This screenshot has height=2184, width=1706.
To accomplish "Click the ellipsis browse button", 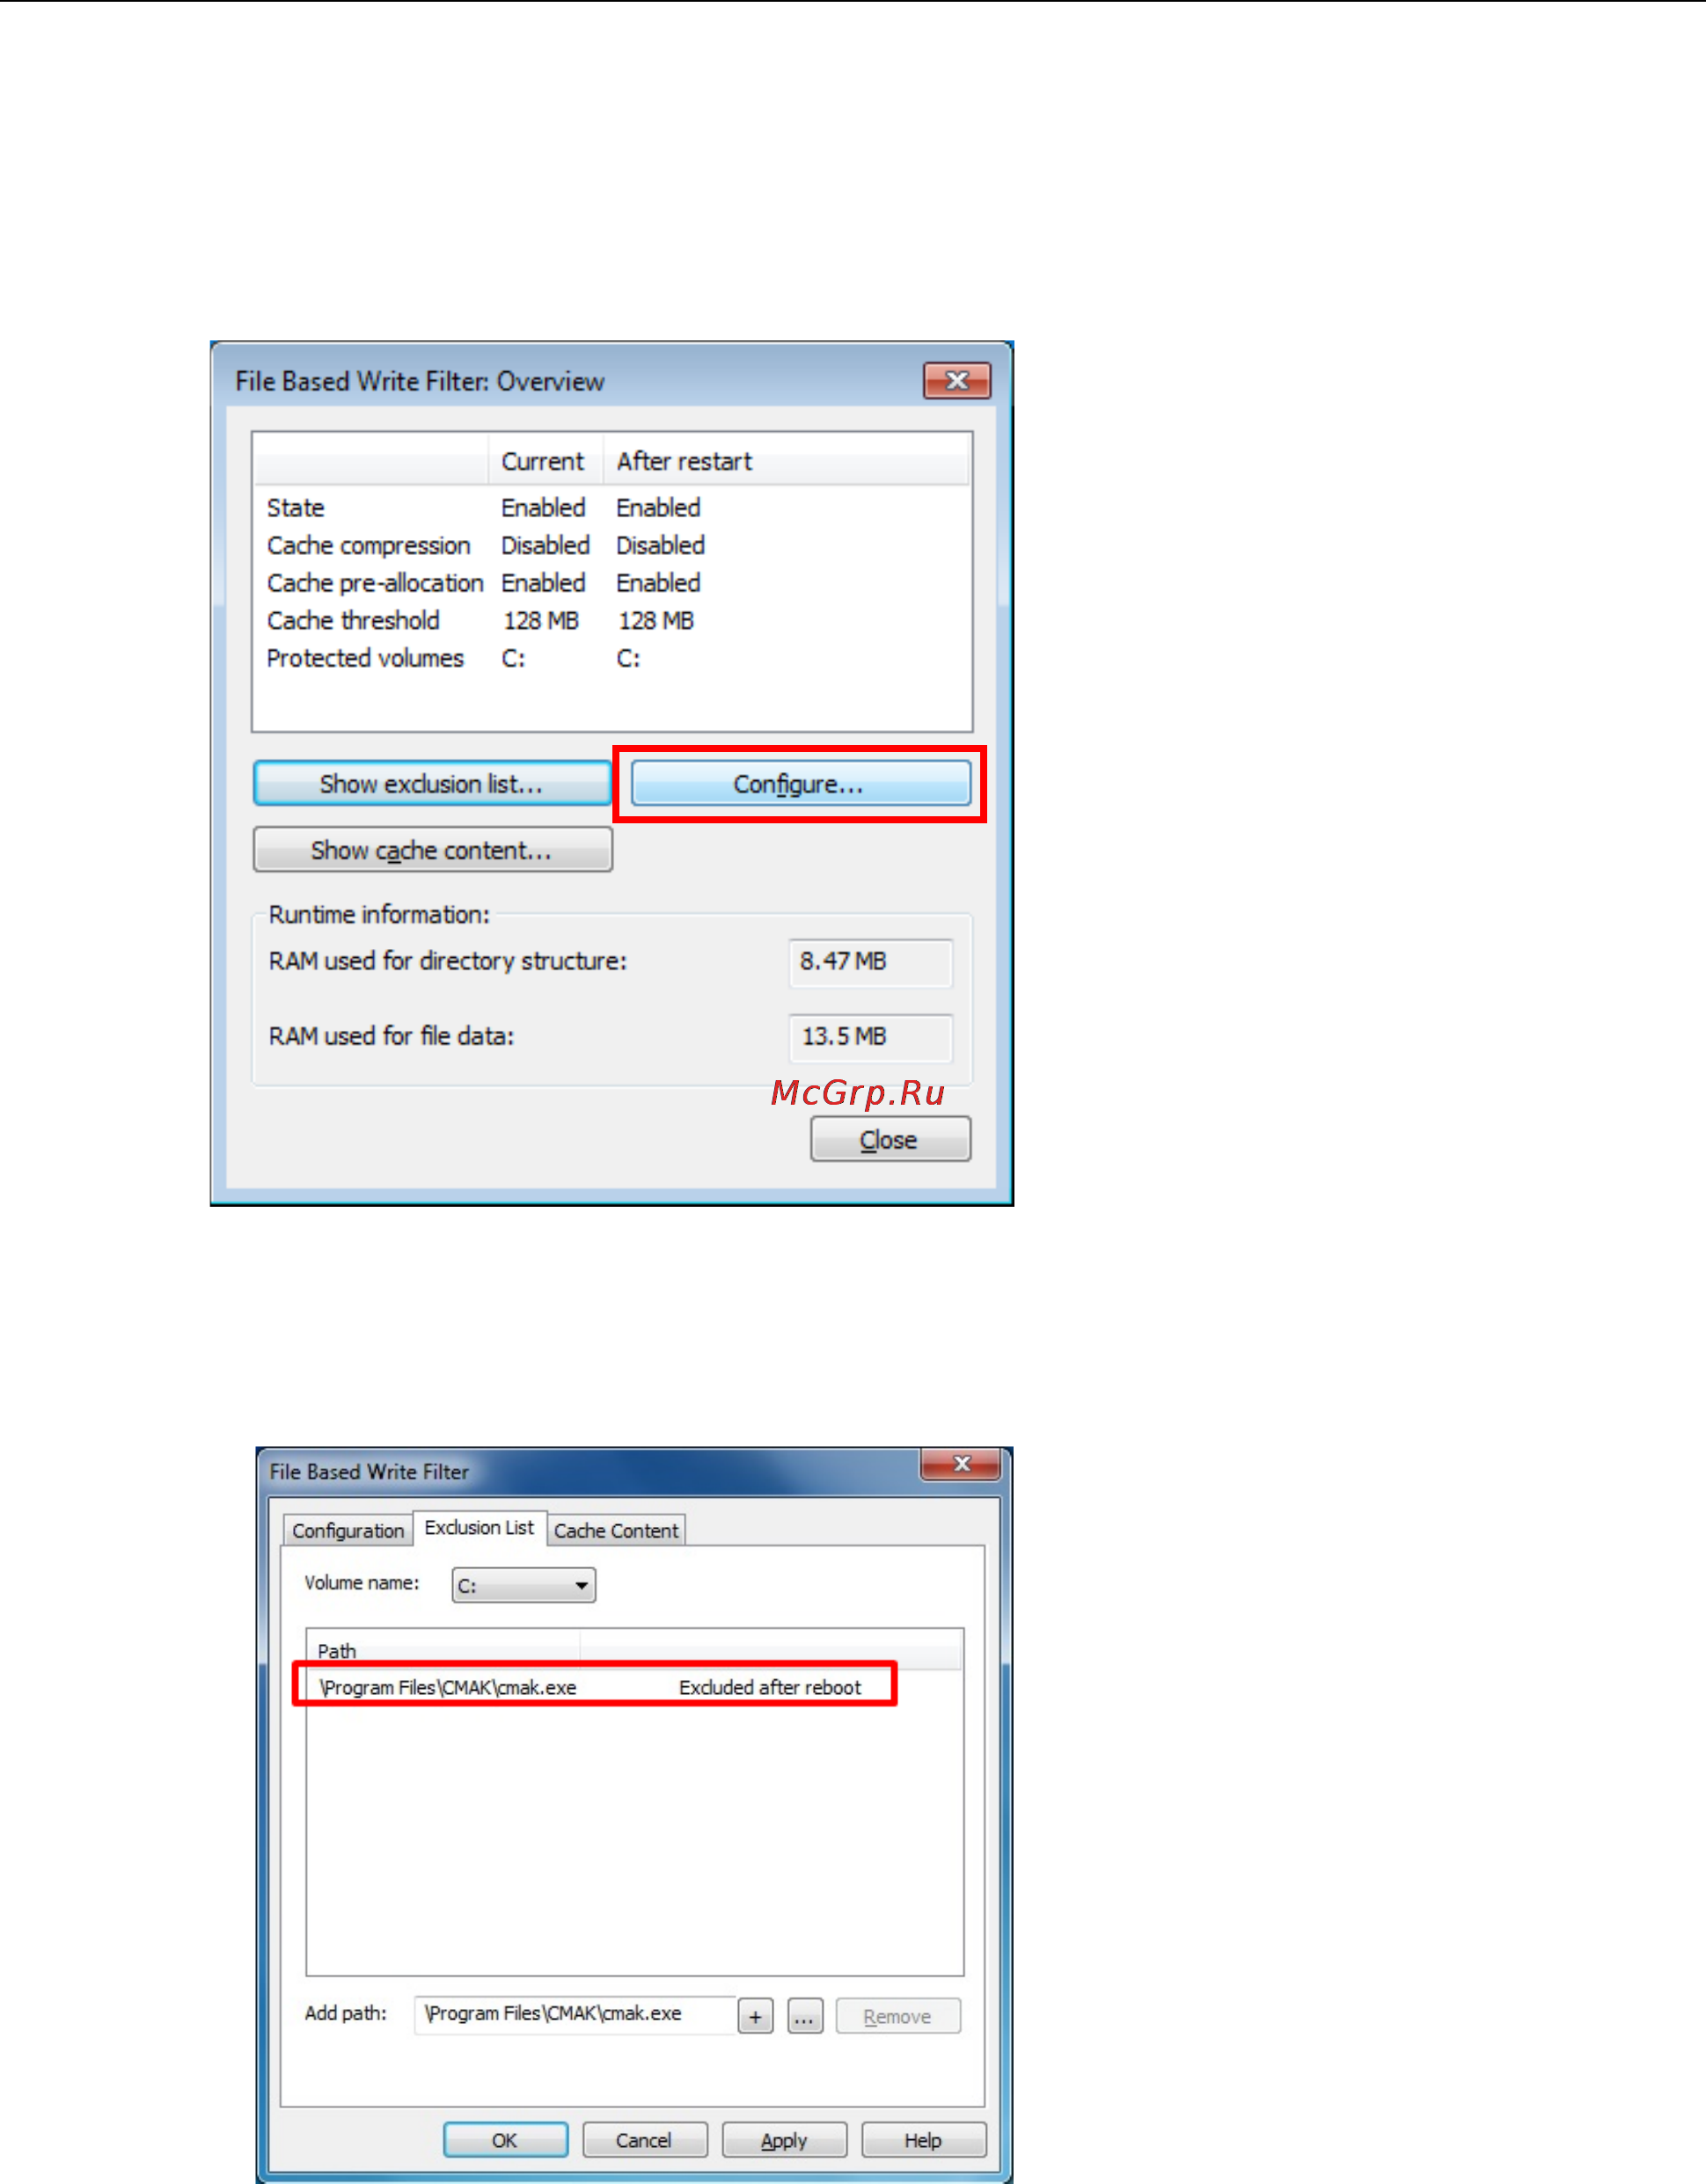I will [805, 2016].
